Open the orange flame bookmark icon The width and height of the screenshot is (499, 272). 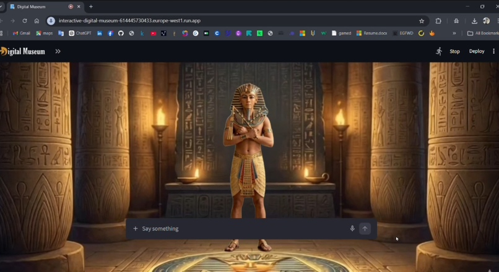coord(432,33)
